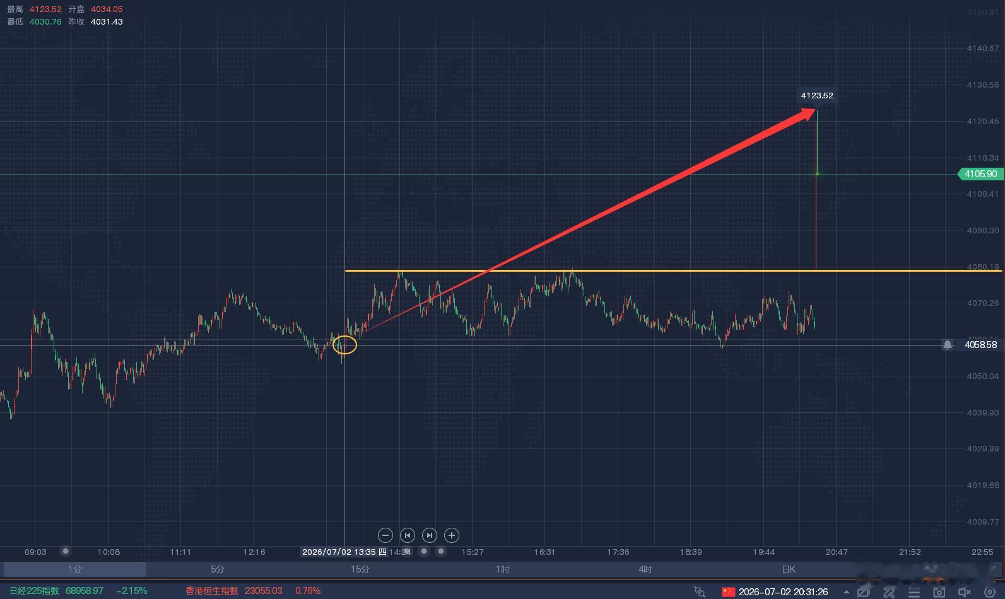1005x599 pixels.
Task: Click the 4123.52 high price label
Action: point(817,96)
